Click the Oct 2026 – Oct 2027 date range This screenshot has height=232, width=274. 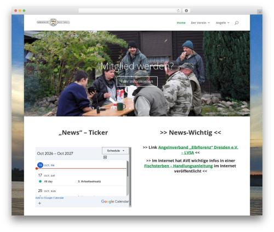click(x=55, y=154)
